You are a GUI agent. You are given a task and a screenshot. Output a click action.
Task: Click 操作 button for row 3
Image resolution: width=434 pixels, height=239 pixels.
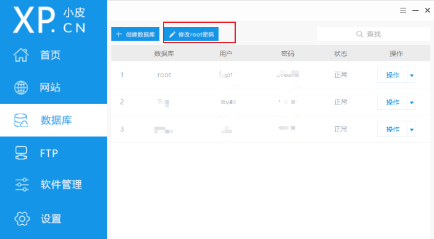tap(393, 129)
